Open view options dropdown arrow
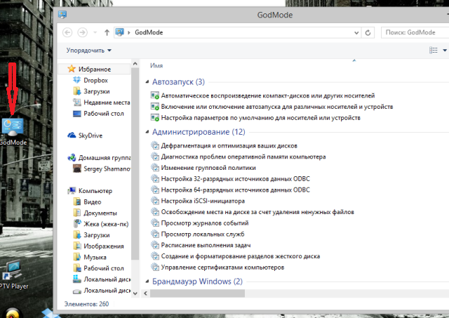 pyautogui.click(x=445, y=51)
